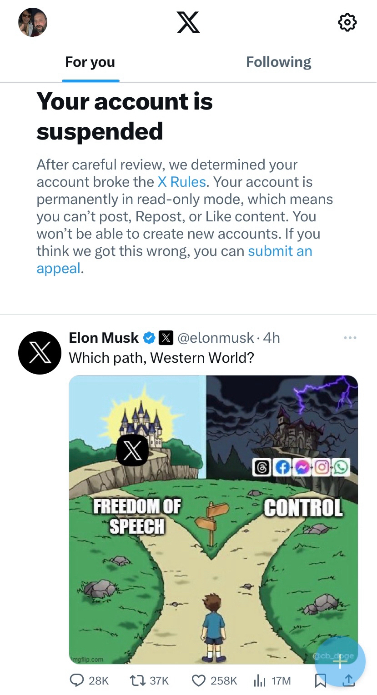Open the Elon Musk display name
The height and width of the screenshot is (695, 377).
(x=104, y=338)
